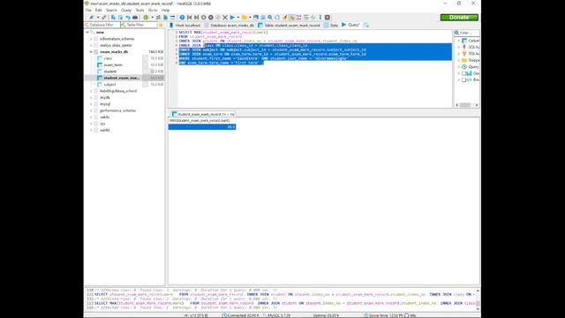Open the Edit menu
Viewport: 565px width, 318px height.
pyautogui.click(x=98, y=10)
